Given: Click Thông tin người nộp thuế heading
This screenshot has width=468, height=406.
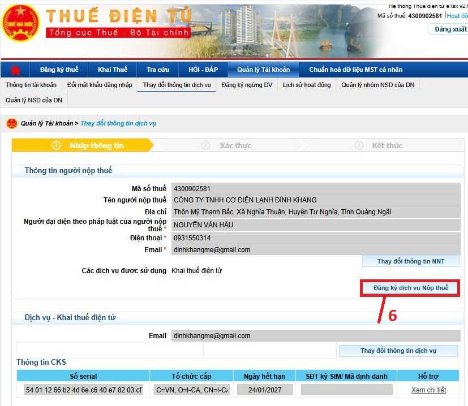Looking at the screenshot, I should pyautogui.click(x=68, y=171).
